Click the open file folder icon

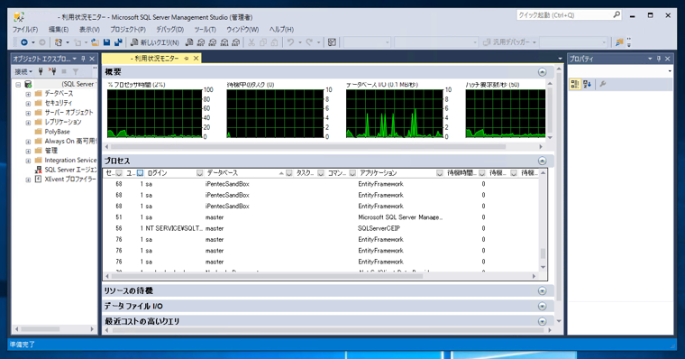click(95, 42)
